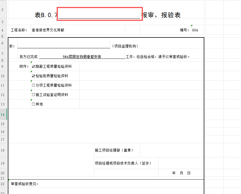Click the blank line after 致：
The width and height of the screenshot is (241, 194).
[x=64, y=46]
